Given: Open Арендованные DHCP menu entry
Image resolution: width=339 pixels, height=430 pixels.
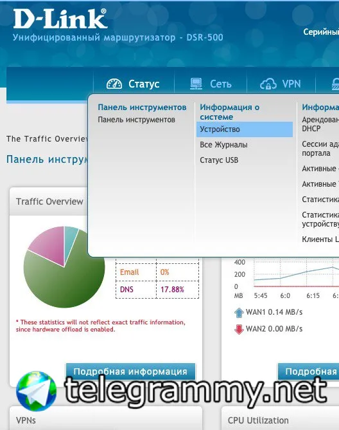Looking at the screenshot, I should click(320, 124).
